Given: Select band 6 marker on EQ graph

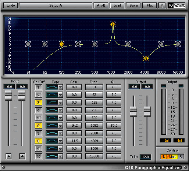Looking at the screenshot, I should point(113,25).
